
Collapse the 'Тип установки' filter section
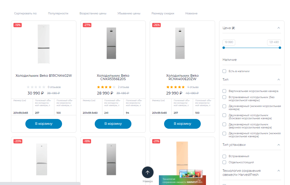[279, 145]
